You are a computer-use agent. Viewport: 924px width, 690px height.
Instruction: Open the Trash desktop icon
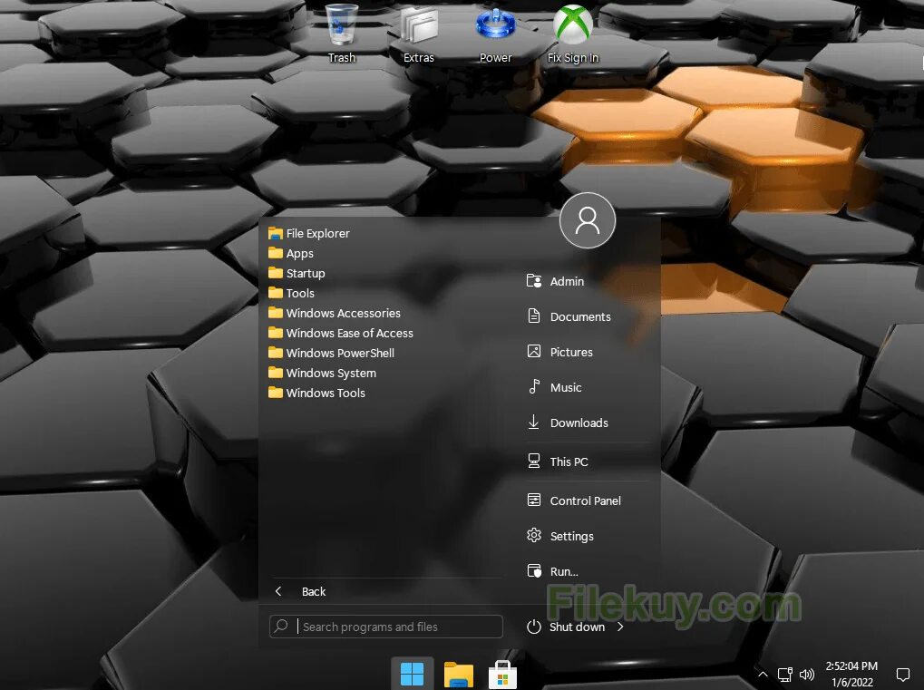click(341, 34)
